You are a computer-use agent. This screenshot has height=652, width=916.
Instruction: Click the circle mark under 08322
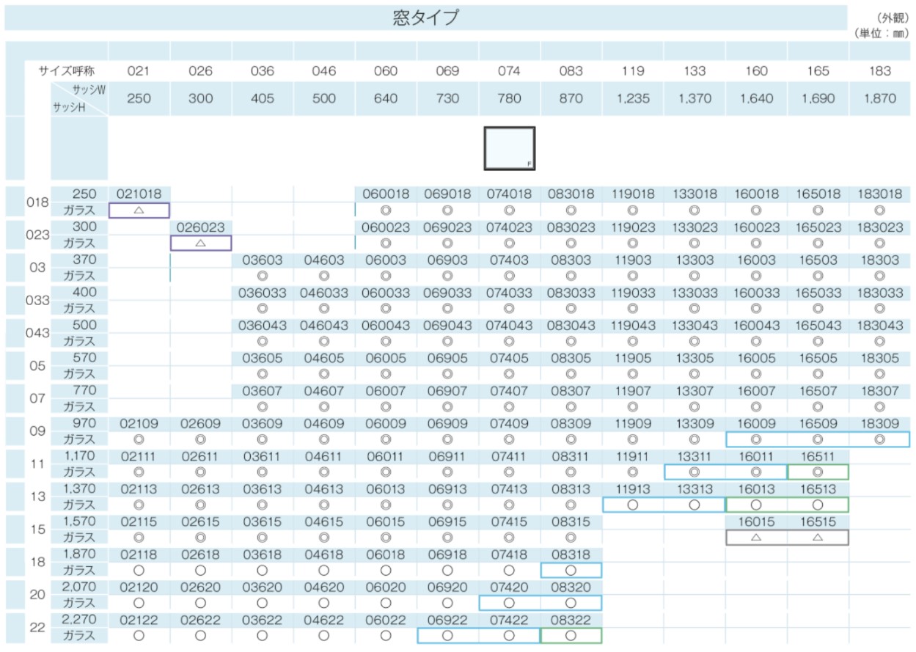pos(571,636)
